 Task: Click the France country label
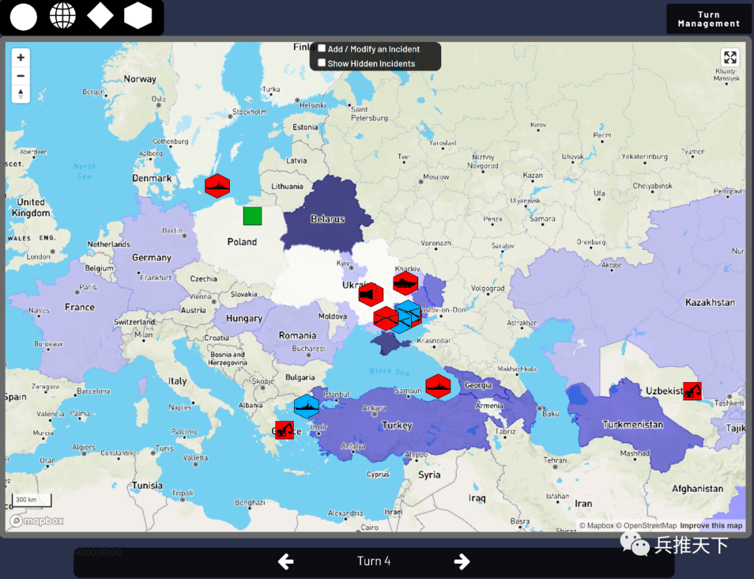80,307
